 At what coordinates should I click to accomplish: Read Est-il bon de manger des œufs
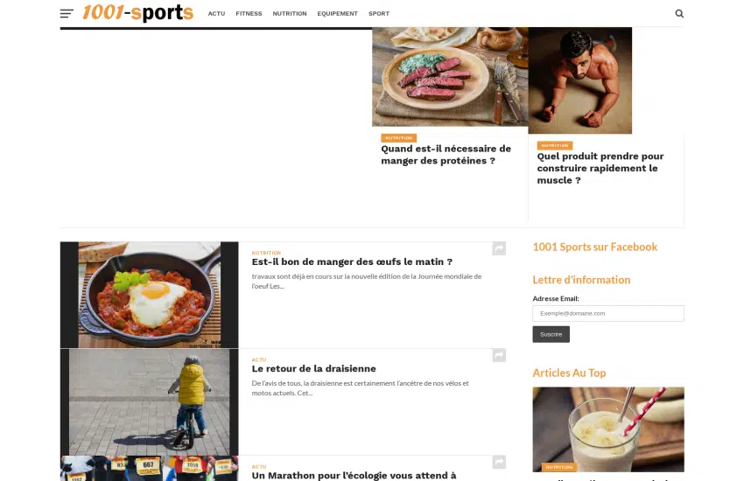coord(352,262)
